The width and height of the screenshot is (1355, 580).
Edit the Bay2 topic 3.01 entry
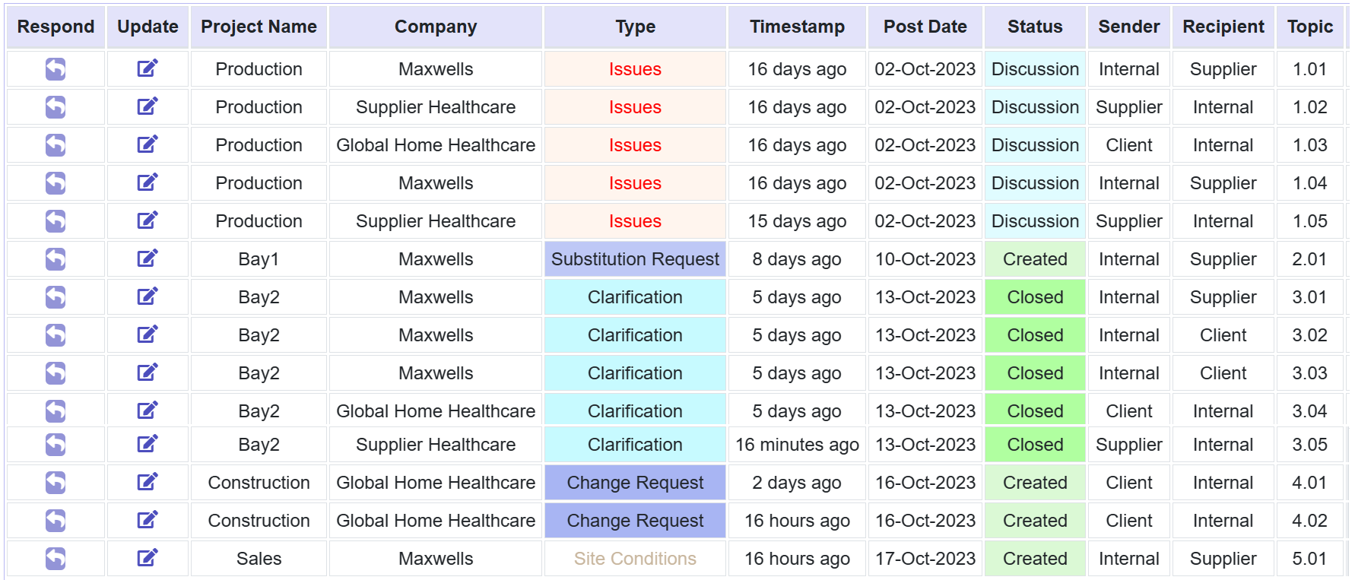(x=148, y=296)
